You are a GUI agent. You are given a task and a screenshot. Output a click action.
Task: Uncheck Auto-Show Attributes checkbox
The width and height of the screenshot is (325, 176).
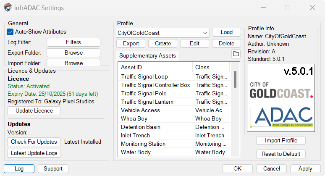coord(10,32)
